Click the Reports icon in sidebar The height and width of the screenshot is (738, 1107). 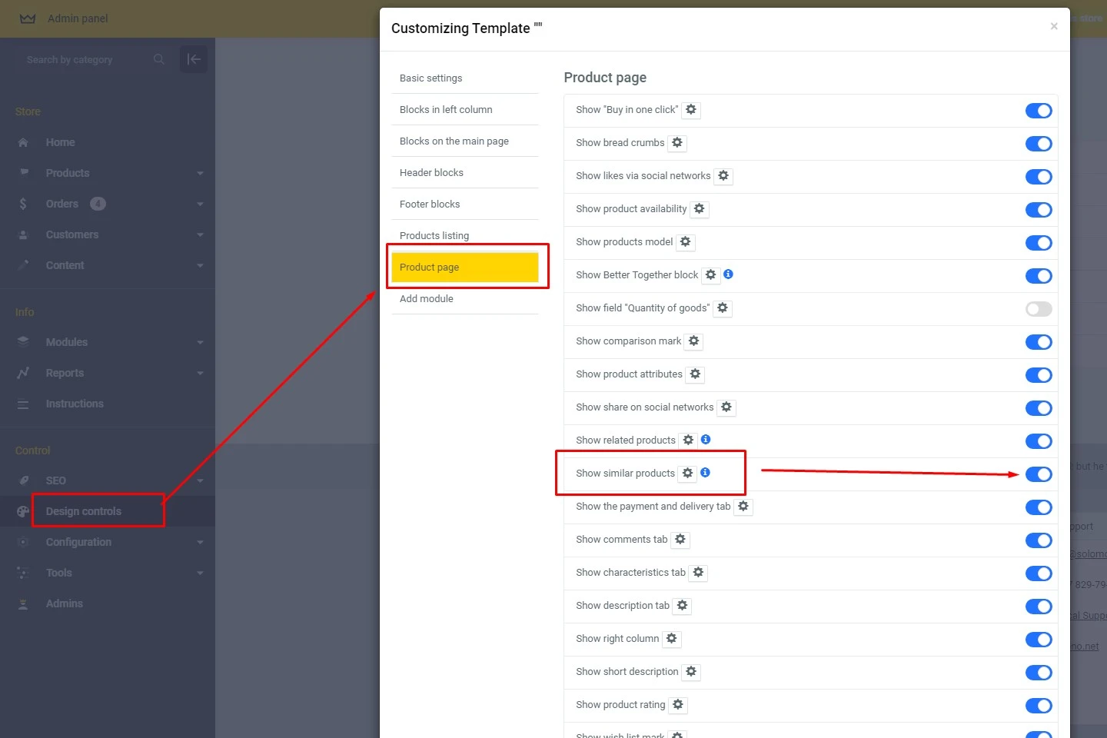point(23,373)
